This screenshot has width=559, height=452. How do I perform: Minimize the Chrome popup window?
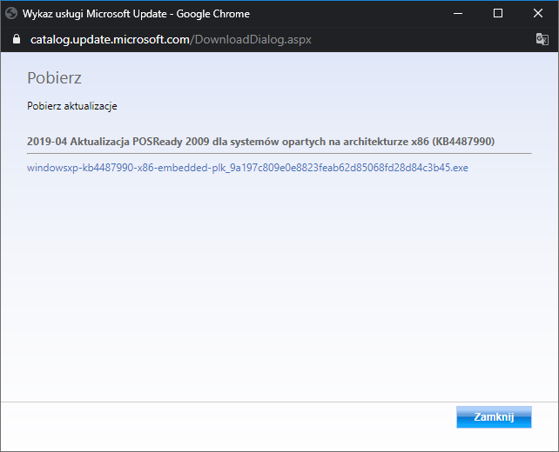coord(458,14)
